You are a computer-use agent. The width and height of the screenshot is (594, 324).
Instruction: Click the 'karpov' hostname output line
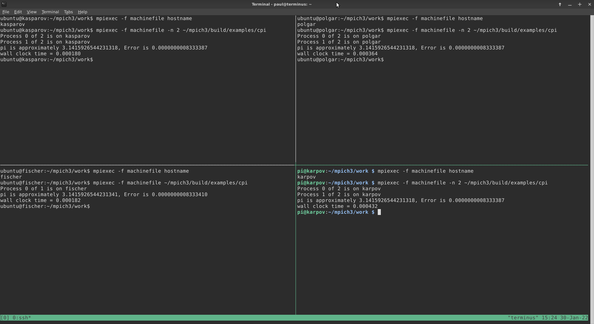[306, 177]
